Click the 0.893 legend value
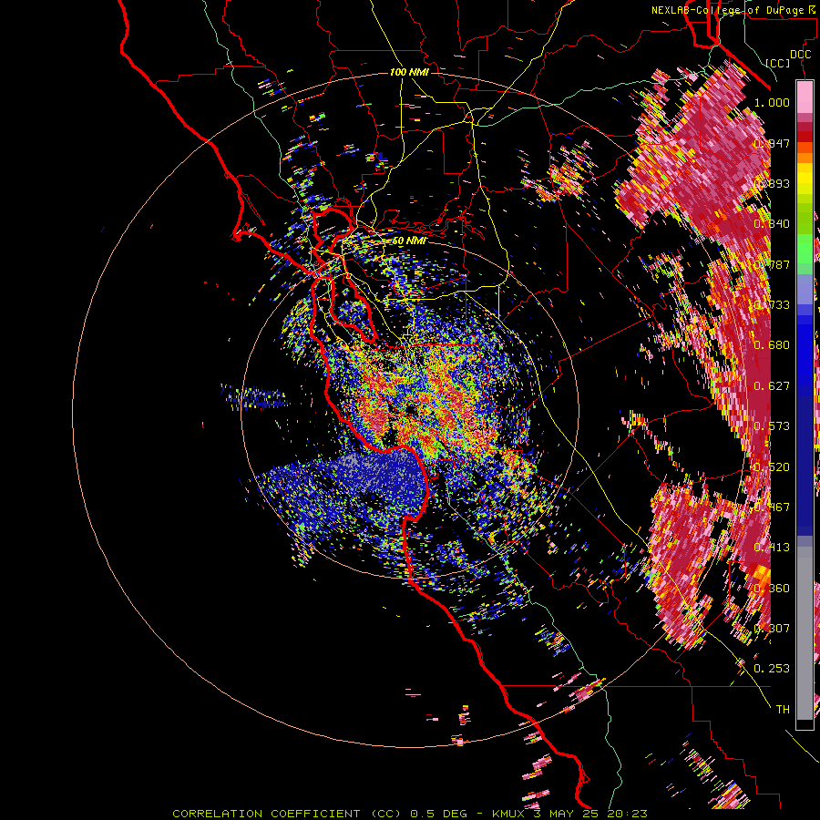This screenshot has width=820, height=820. [772, 183]
